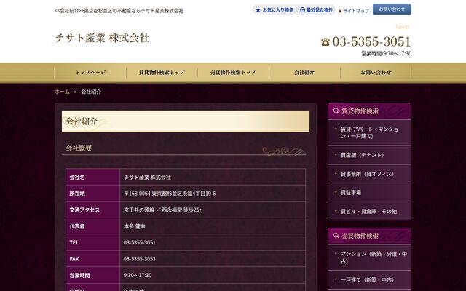The height and width of the screenshot is (291, 466).
Task: Click the top tagline 東京都杉並区の不動産ならチサト産業株式会社
Action: click(x=134, y=11)
